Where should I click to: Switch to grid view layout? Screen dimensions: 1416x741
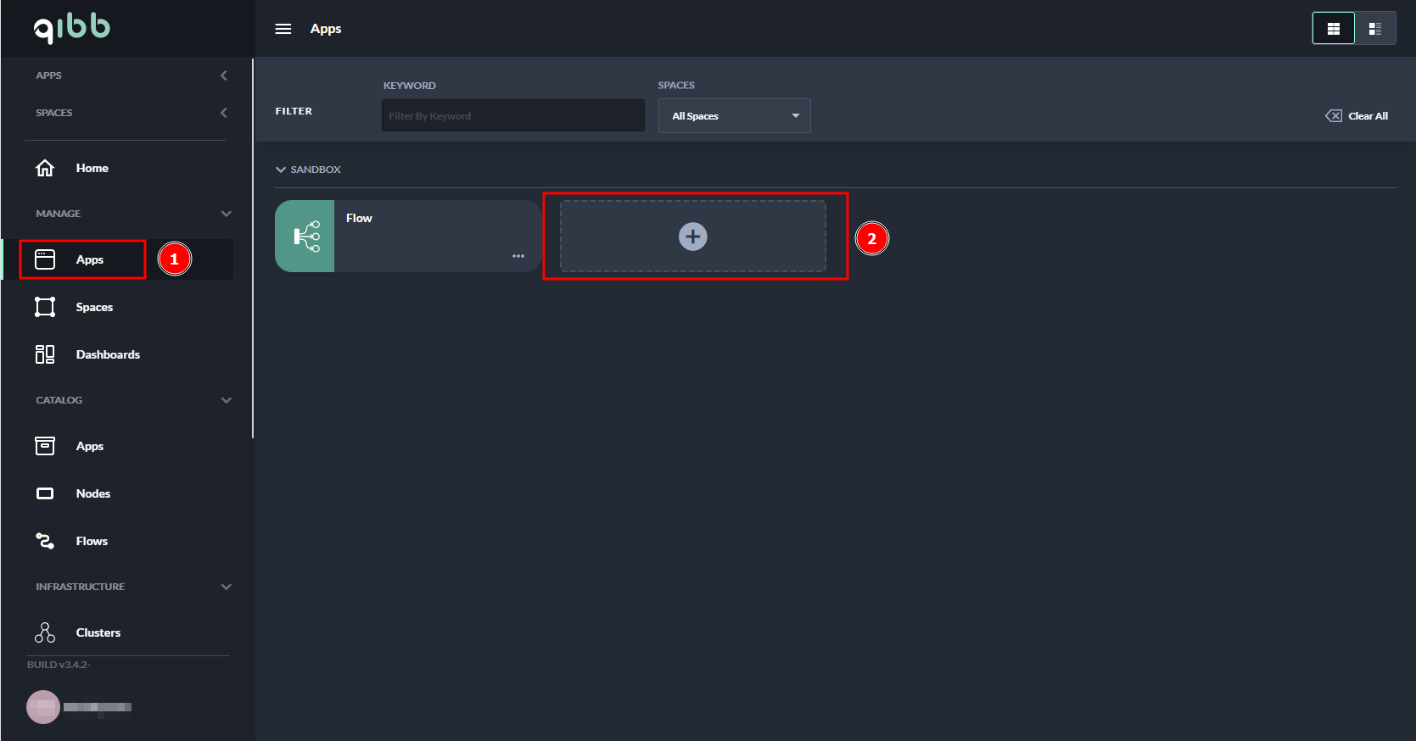(1333, 29)
